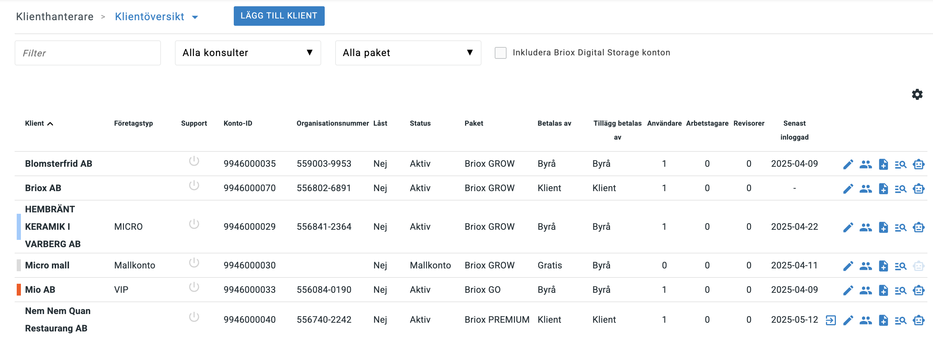Open list-search icon for Nem Nem Quan
Image resolution: width=933 pixels, height=337 pixels.
900,321
